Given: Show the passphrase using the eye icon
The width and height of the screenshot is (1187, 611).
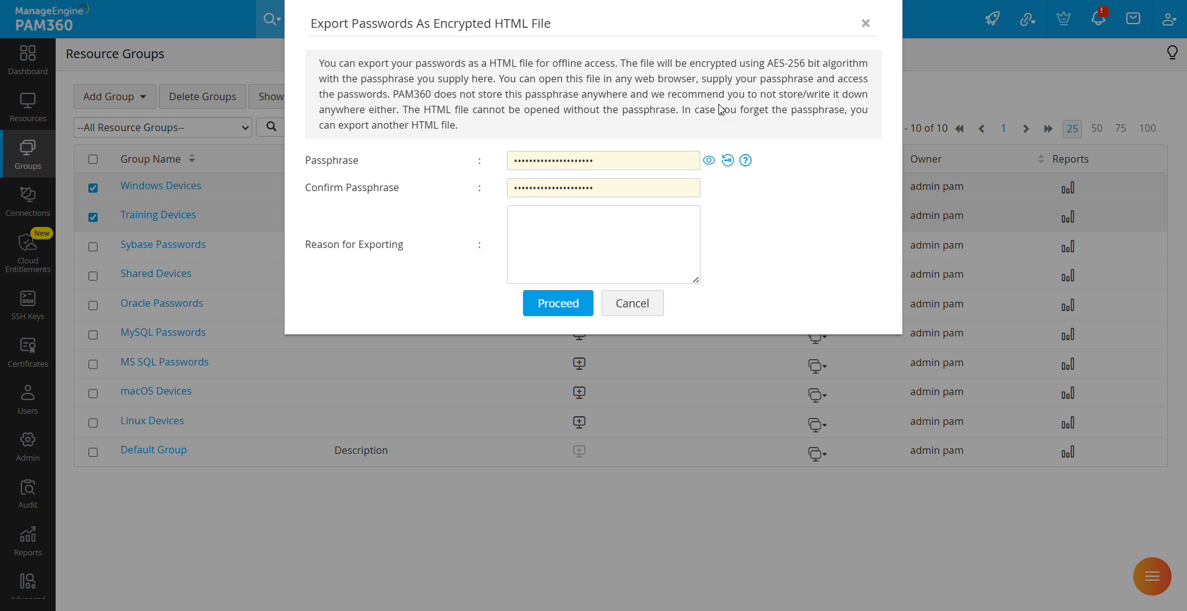Looking at the screenshot, I should pyautogui.click(x=708, y=160).
